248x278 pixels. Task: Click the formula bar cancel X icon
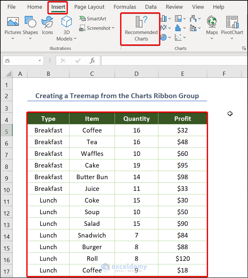click(63, 61)
